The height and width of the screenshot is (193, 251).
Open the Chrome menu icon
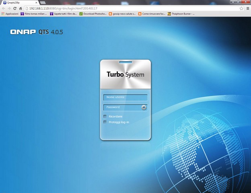pos(247,8)
